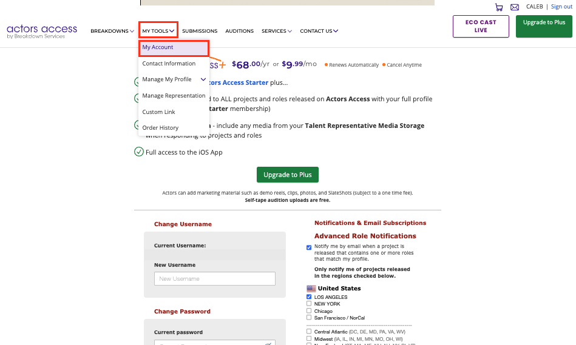
Task: Click the header Upgrade to Plus button
Action: (544, 27)
